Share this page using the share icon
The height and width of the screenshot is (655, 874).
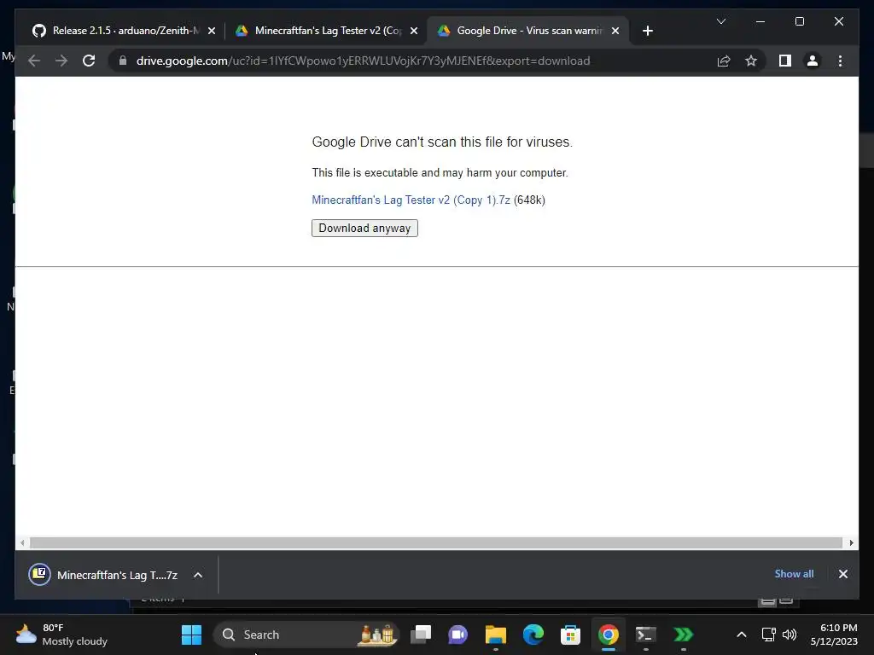[724, 61]
